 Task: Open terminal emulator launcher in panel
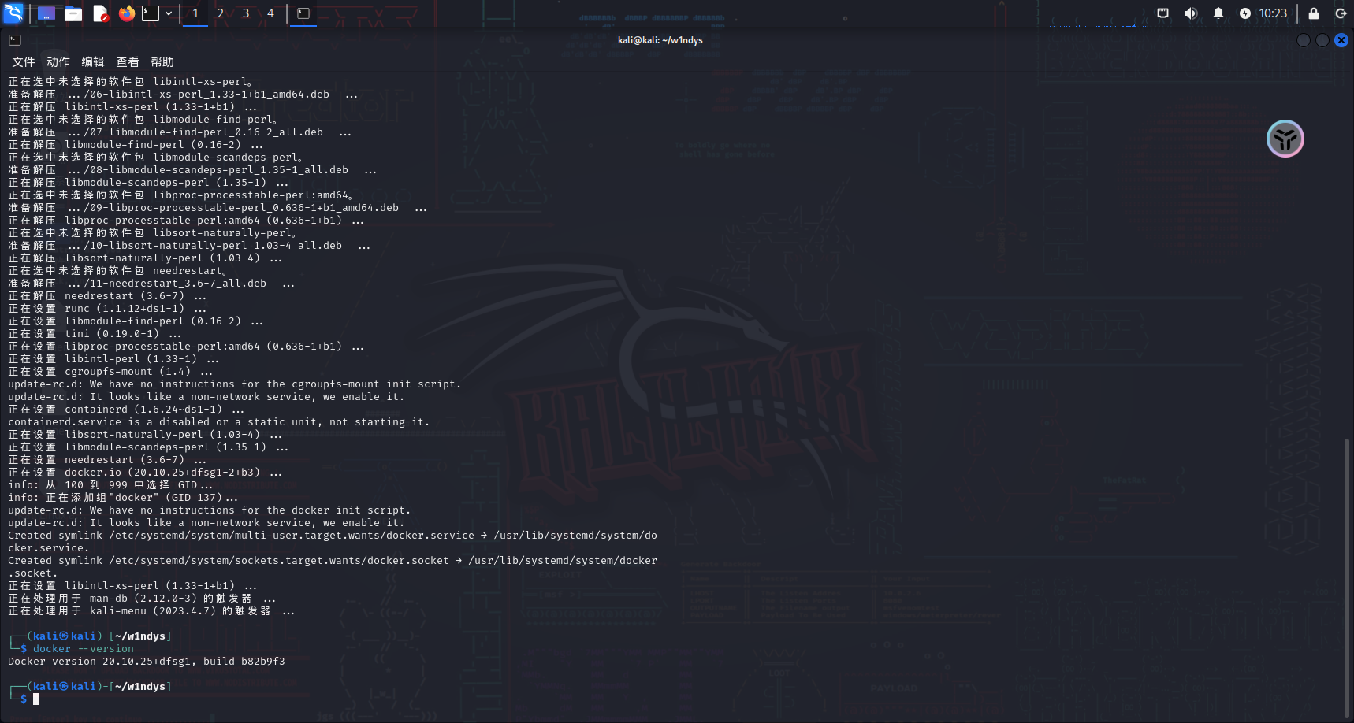click(151, 13)
